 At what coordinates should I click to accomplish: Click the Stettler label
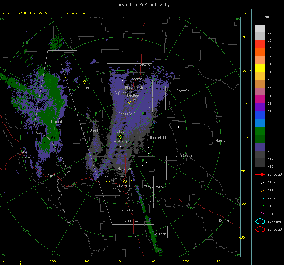coord(184,91)
